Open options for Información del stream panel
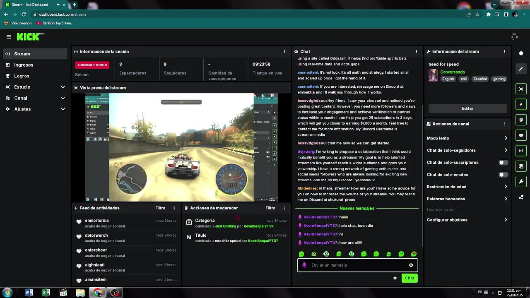 [x=504, y=52]
